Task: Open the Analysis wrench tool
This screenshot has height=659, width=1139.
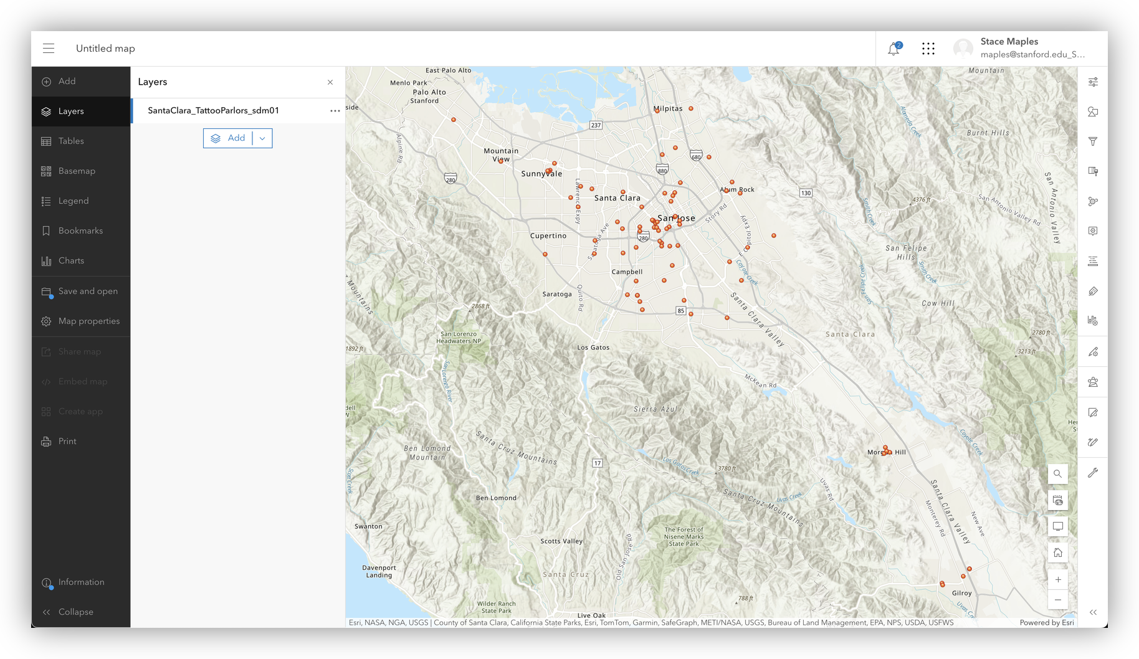Action: (1093, 473)
